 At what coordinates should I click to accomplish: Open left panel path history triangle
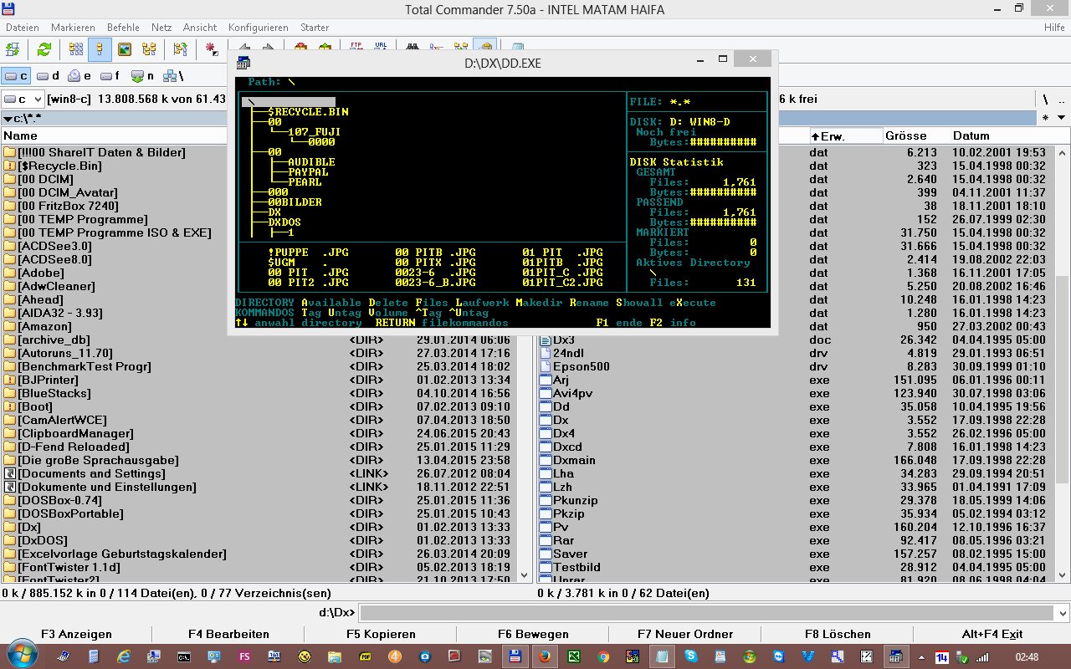[8, 119]
